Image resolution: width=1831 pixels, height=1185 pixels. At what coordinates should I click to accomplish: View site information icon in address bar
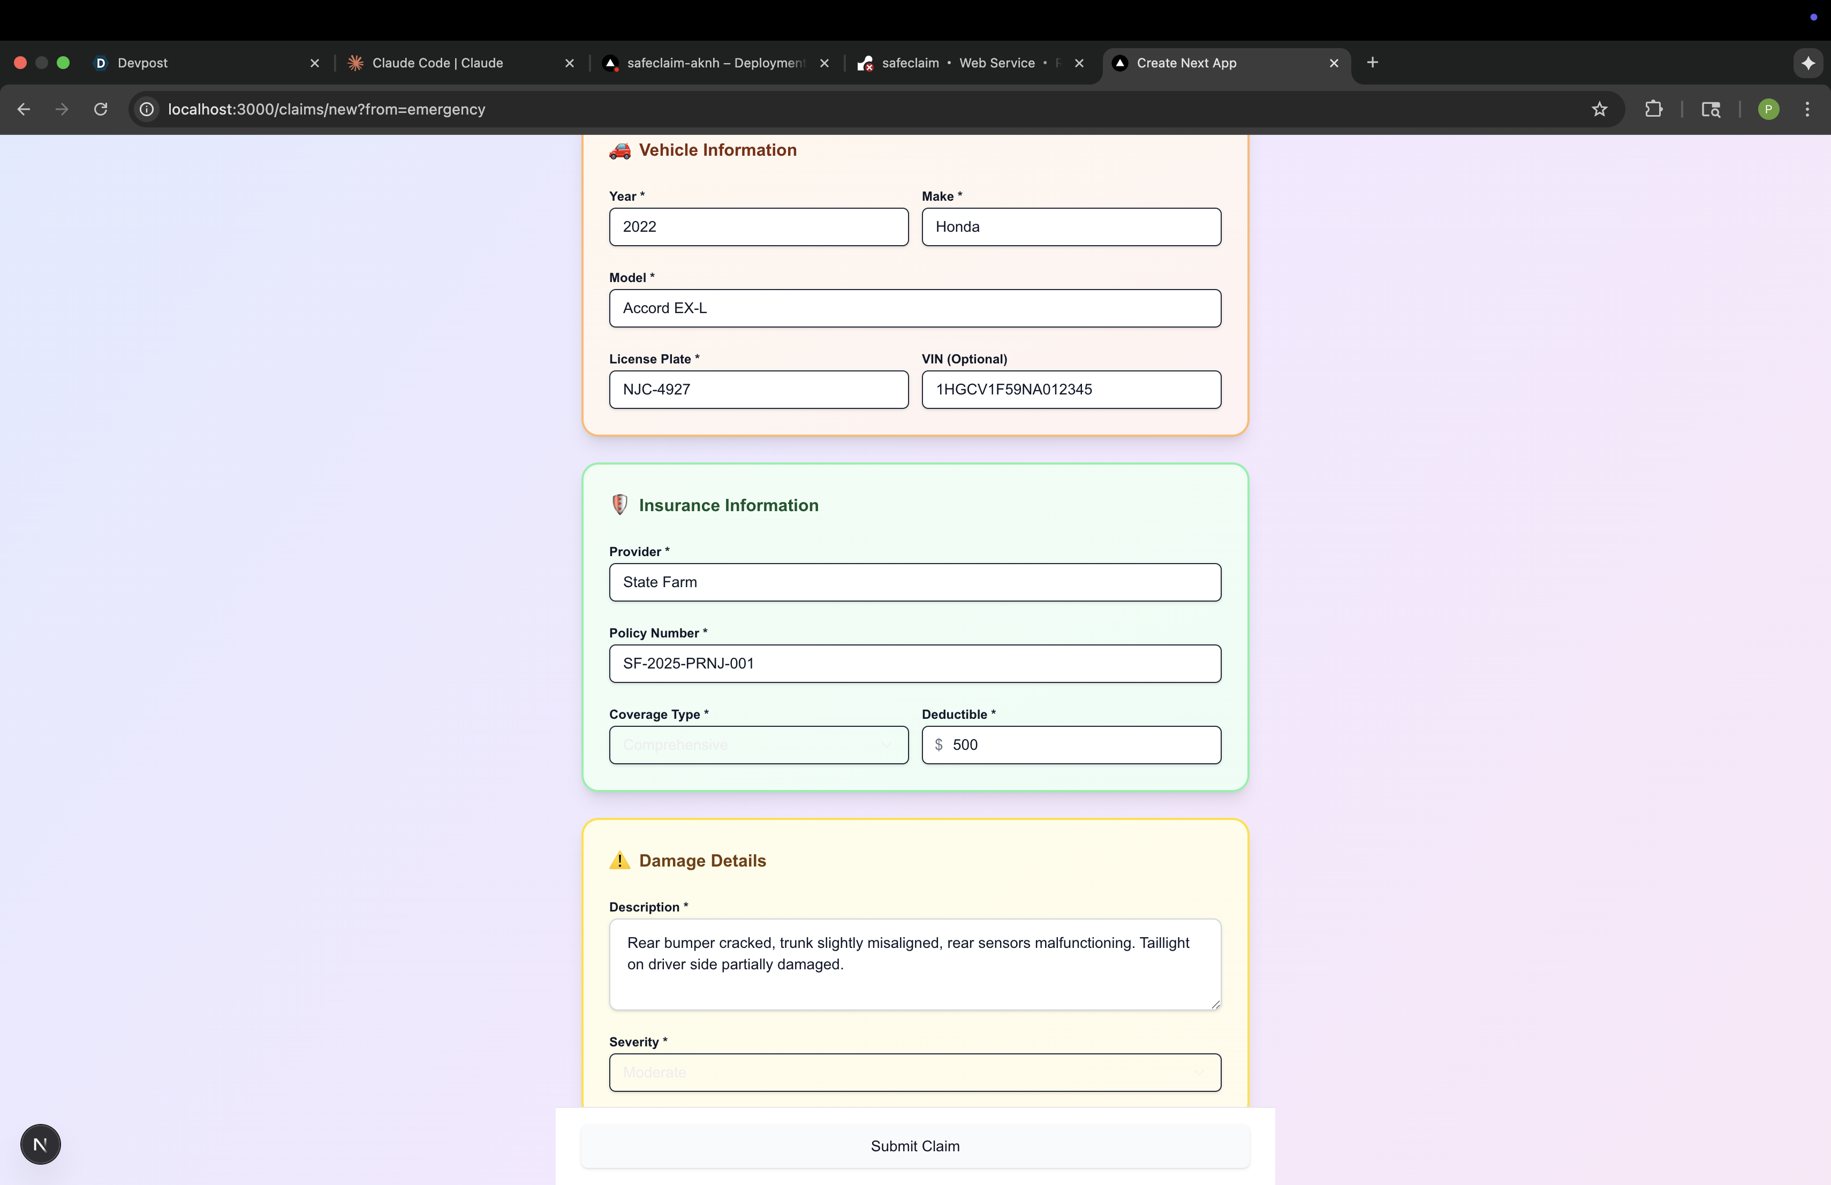tap(146, 109)
